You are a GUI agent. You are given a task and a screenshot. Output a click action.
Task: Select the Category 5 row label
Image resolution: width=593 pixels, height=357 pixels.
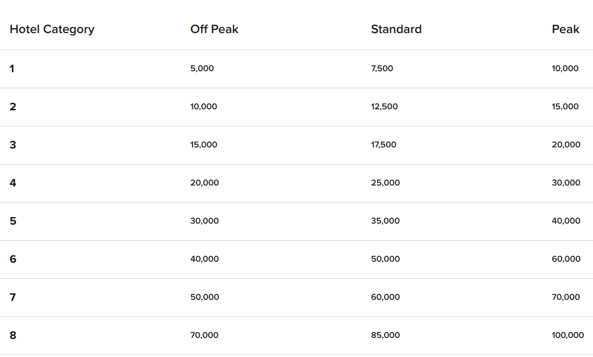pyautogui.click(x=13, y=221)
